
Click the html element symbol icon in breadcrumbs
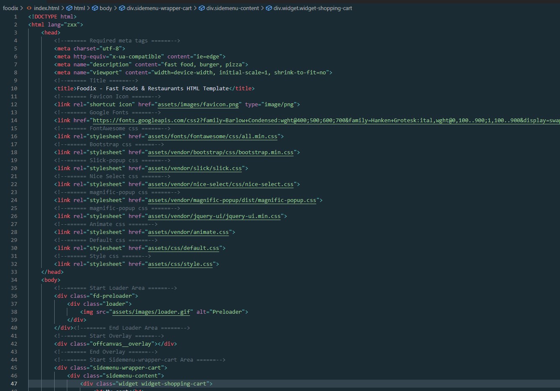click(69, 8)
